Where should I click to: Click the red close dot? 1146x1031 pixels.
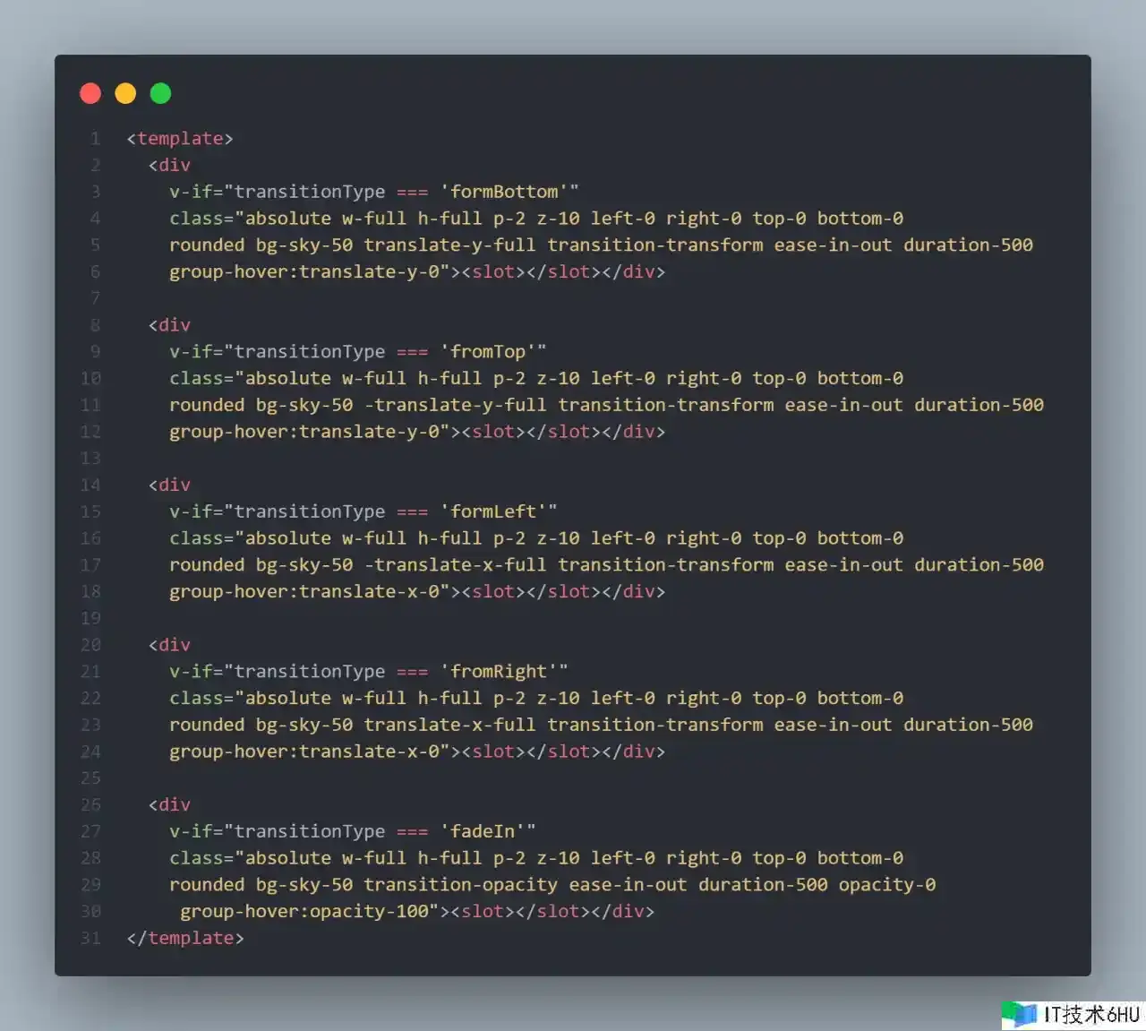click(x=90, y=93)
